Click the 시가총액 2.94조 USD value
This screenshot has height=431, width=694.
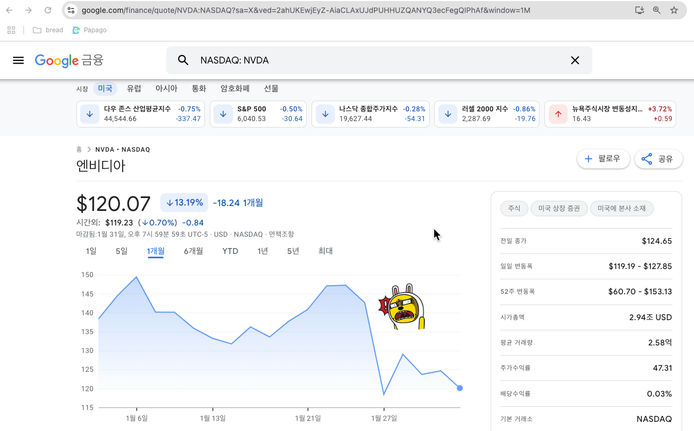(650, 317)
